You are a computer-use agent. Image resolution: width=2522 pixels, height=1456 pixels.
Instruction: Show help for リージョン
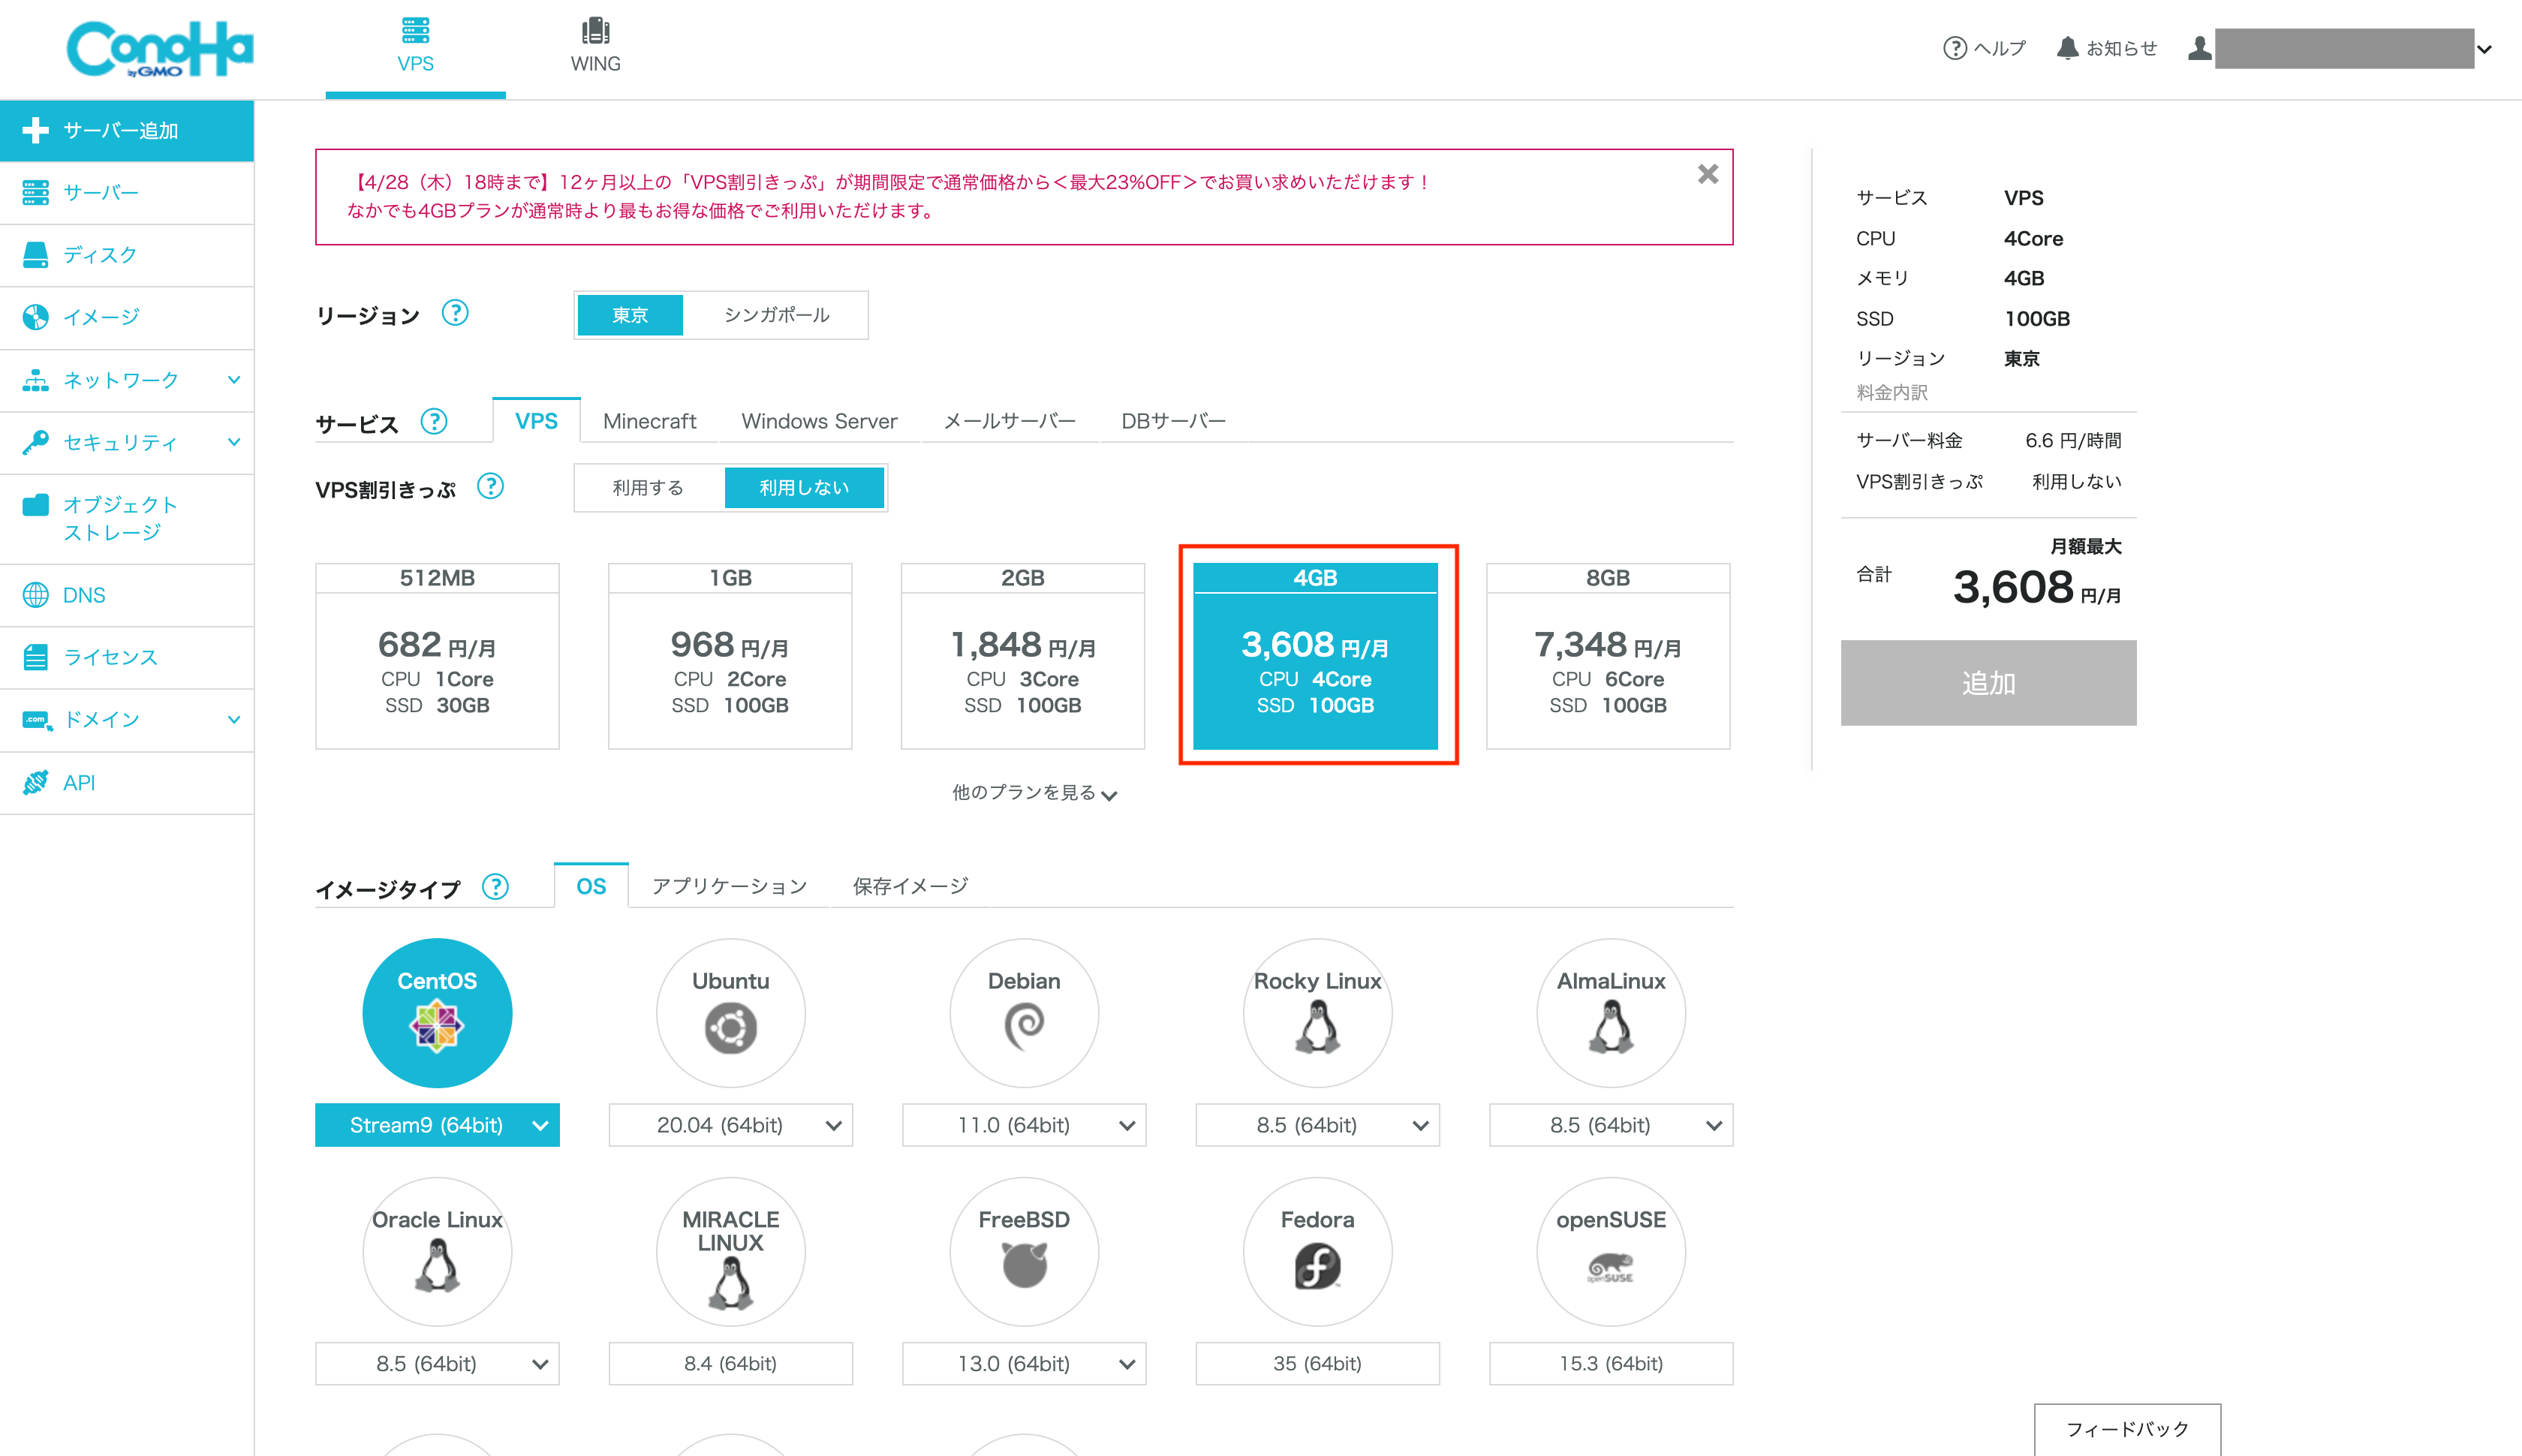click(x=455, y=313)
